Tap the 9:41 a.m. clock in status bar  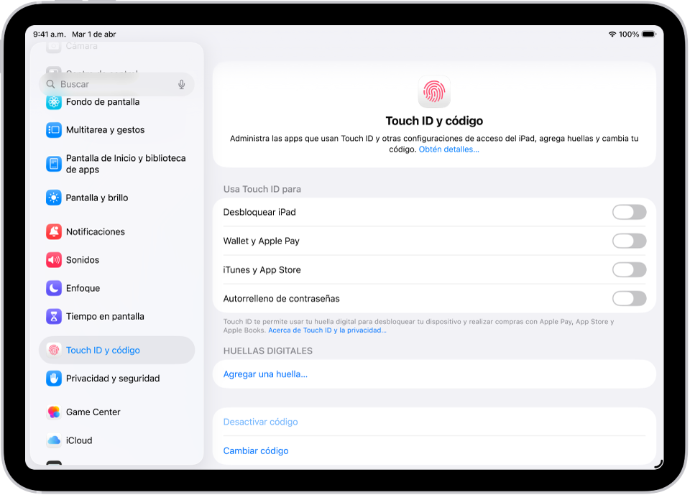50,34
